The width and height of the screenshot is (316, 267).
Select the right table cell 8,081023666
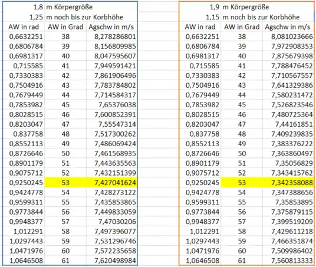[288, 37]
